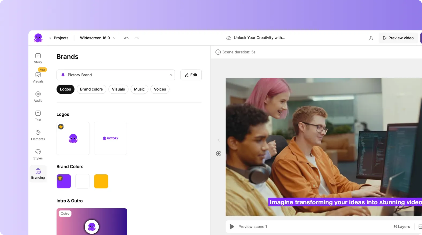Open the Audio sidebar panel
This screenshot has height=235, width=422.
pyautogui.click(x=38, y=97)
